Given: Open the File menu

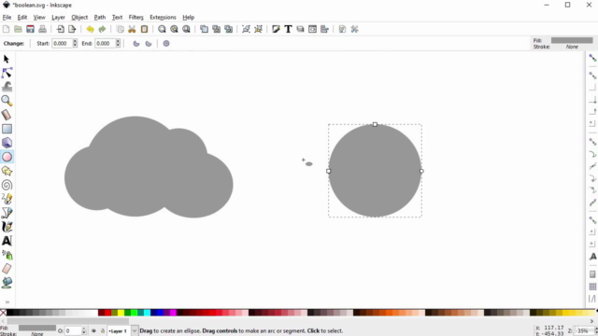Looking at the screenshot, I should (7, 18).
